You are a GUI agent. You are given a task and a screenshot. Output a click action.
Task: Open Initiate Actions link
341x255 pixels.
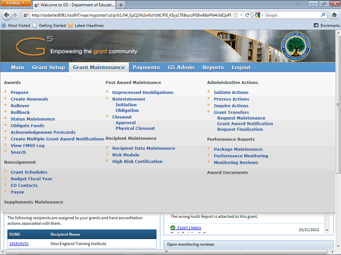[231, 92]
